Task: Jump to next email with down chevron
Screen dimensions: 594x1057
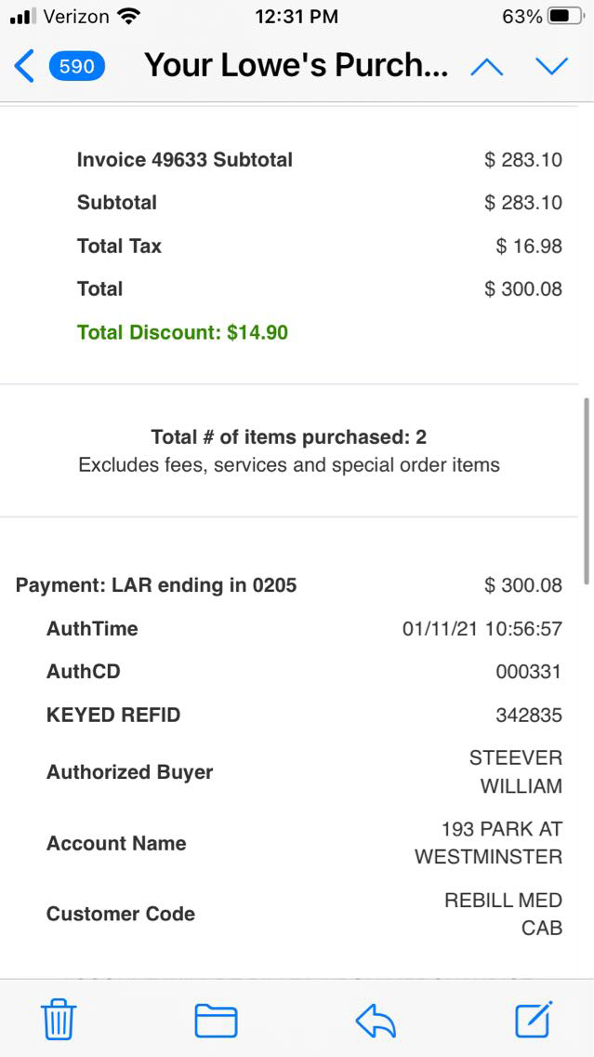Action: 551,66
